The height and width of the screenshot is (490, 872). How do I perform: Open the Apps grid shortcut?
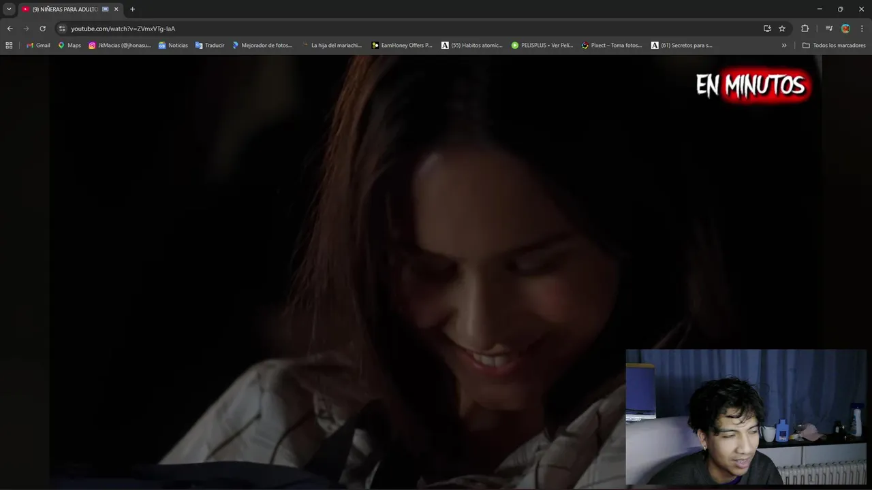click(x=9, y=46)
